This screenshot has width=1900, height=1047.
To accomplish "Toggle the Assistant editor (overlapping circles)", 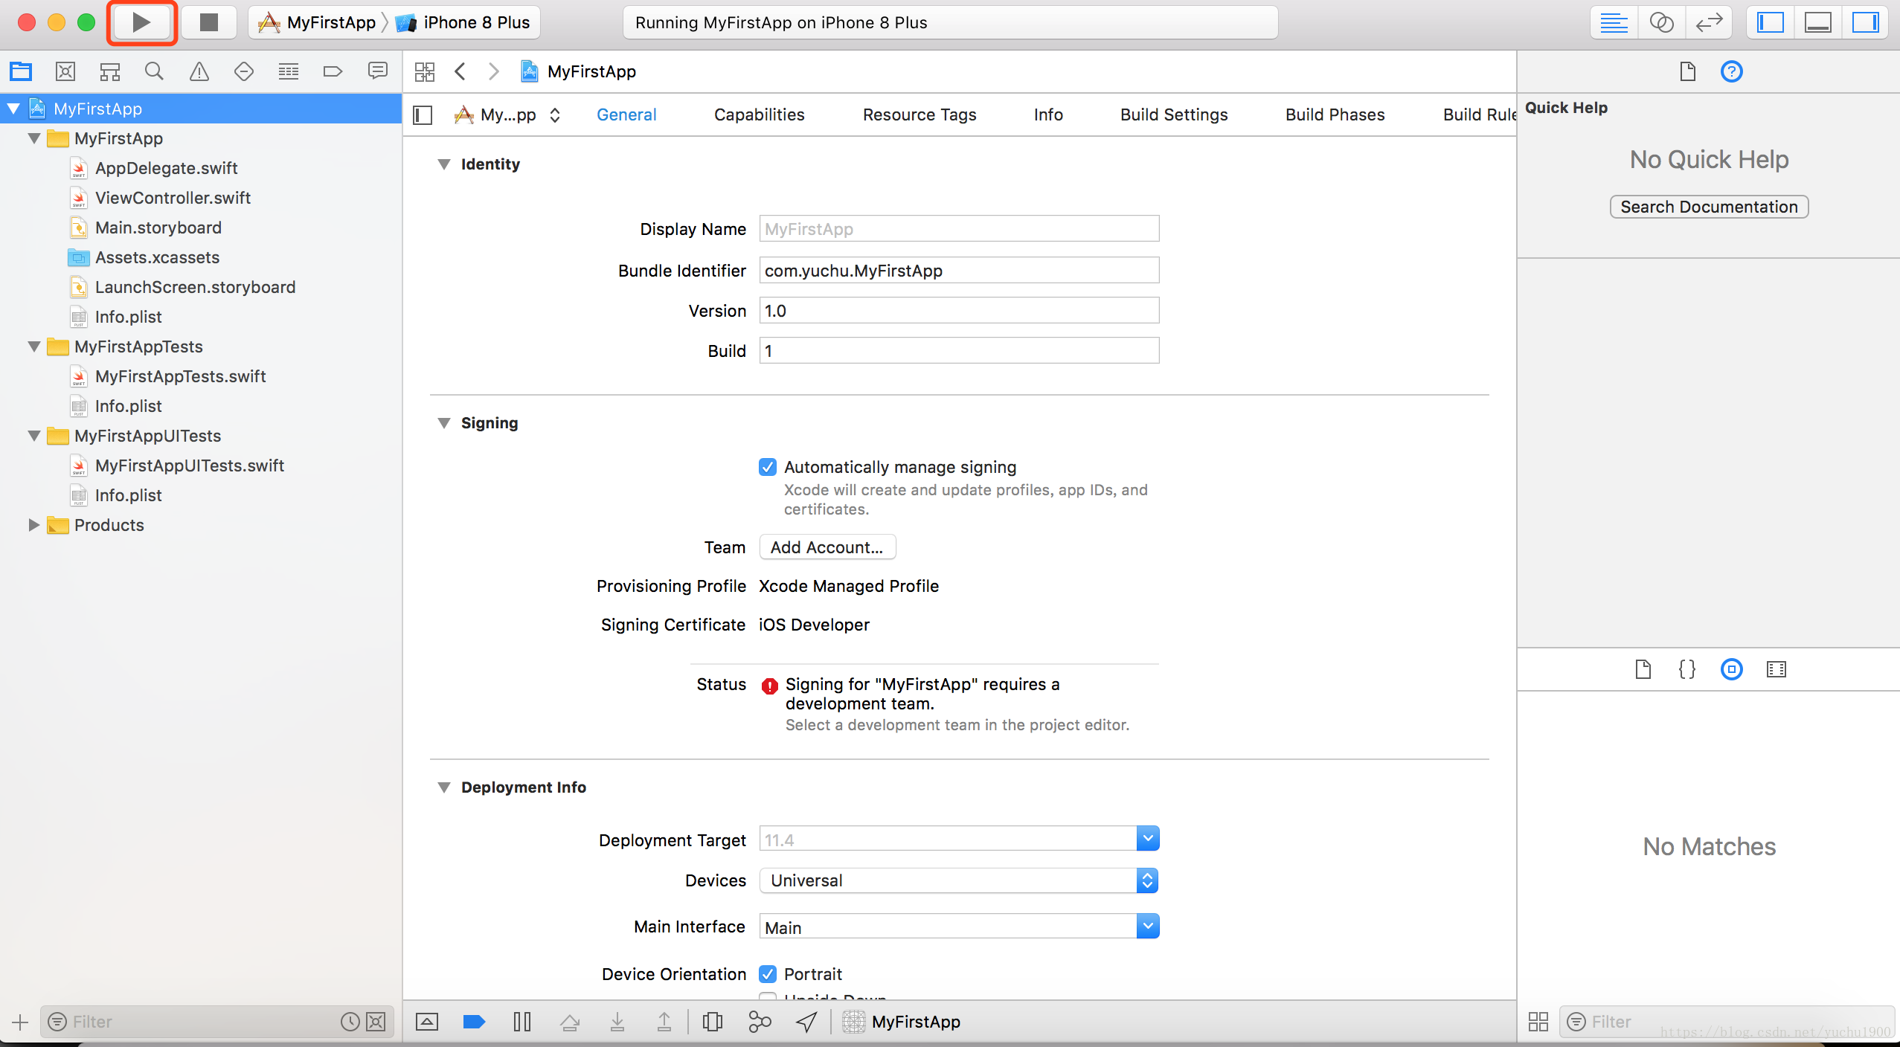I will coord(1661,22).
